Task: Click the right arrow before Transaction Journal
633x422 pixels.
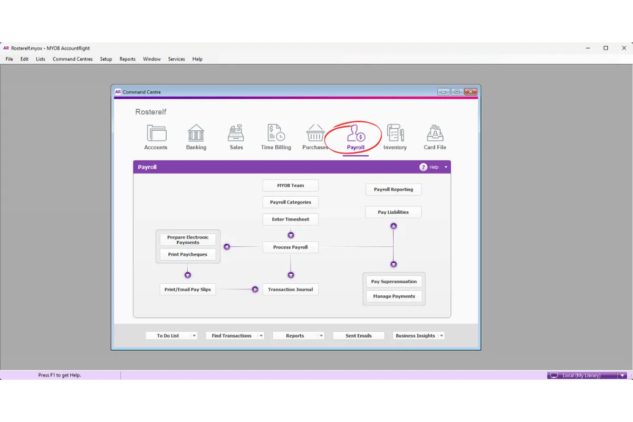Action: coord(255,289)
